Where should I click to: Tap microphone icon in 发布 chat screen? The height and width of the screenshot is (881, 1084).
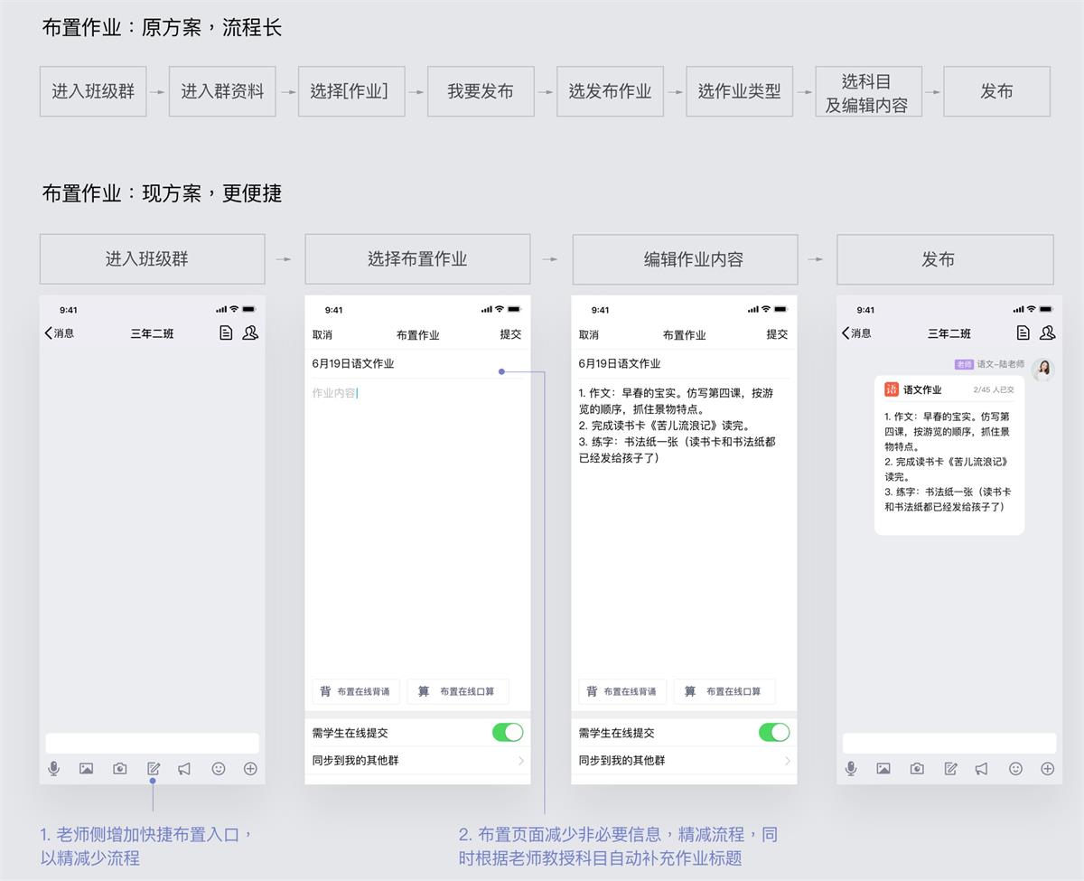click(851, 768)
